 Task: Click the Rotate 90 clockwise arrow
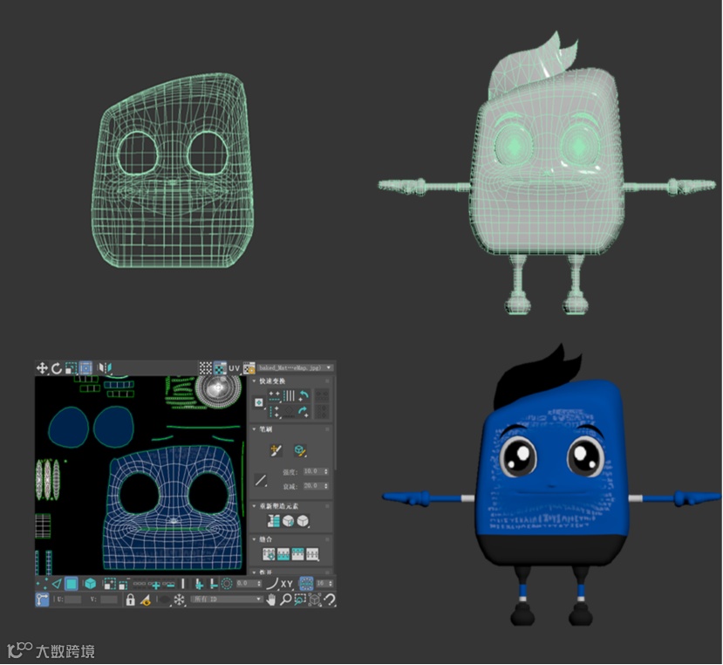(x=304, y=411)
